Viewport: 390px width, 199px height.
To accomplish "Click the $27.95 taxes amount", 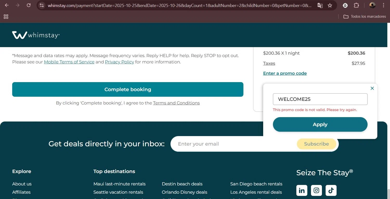I will pyautogui.click(x=358, y=63).
